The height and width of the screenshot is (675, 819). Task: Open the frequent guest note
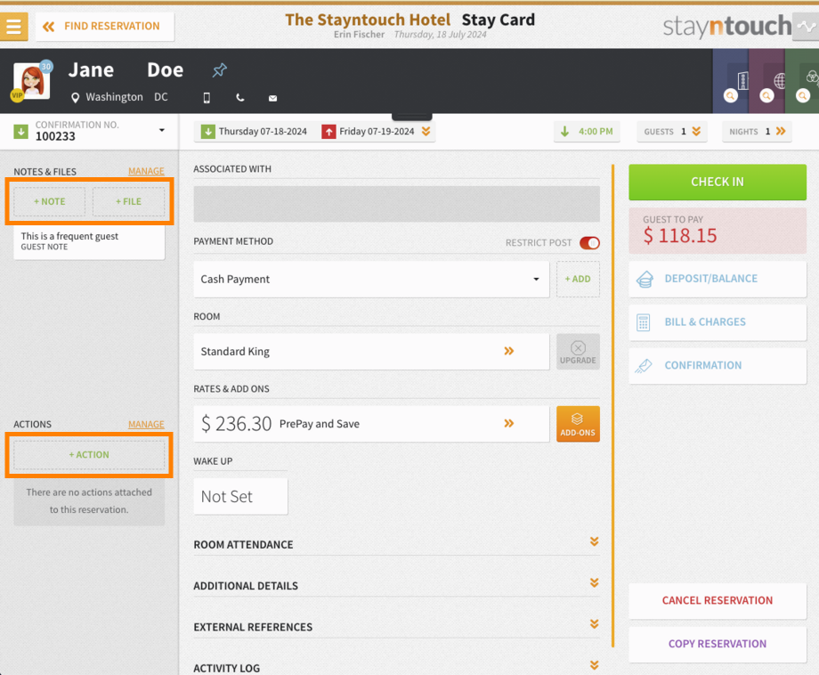click(89, 241)
